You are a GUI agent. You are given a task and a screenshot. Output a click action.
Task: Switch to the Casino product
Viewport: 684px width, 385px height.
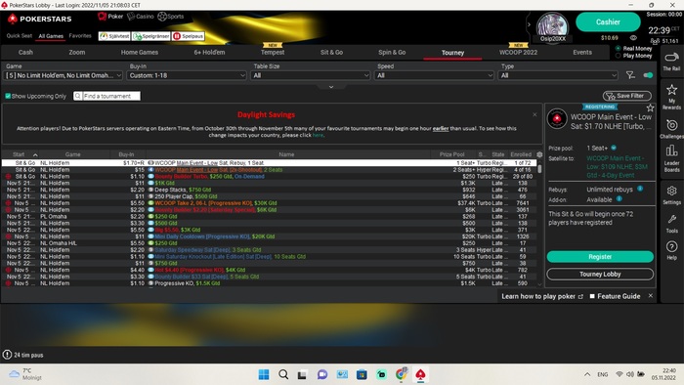[x=140, y=17]
